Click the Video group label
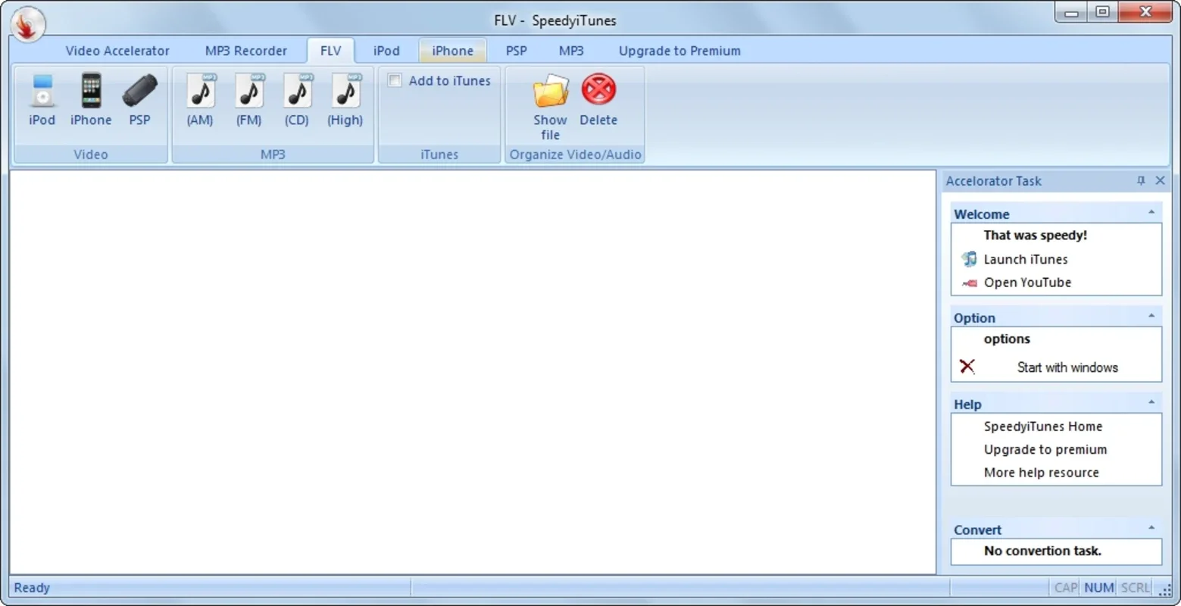Viewport: 1181px width, 606px height. pos(91,155)
